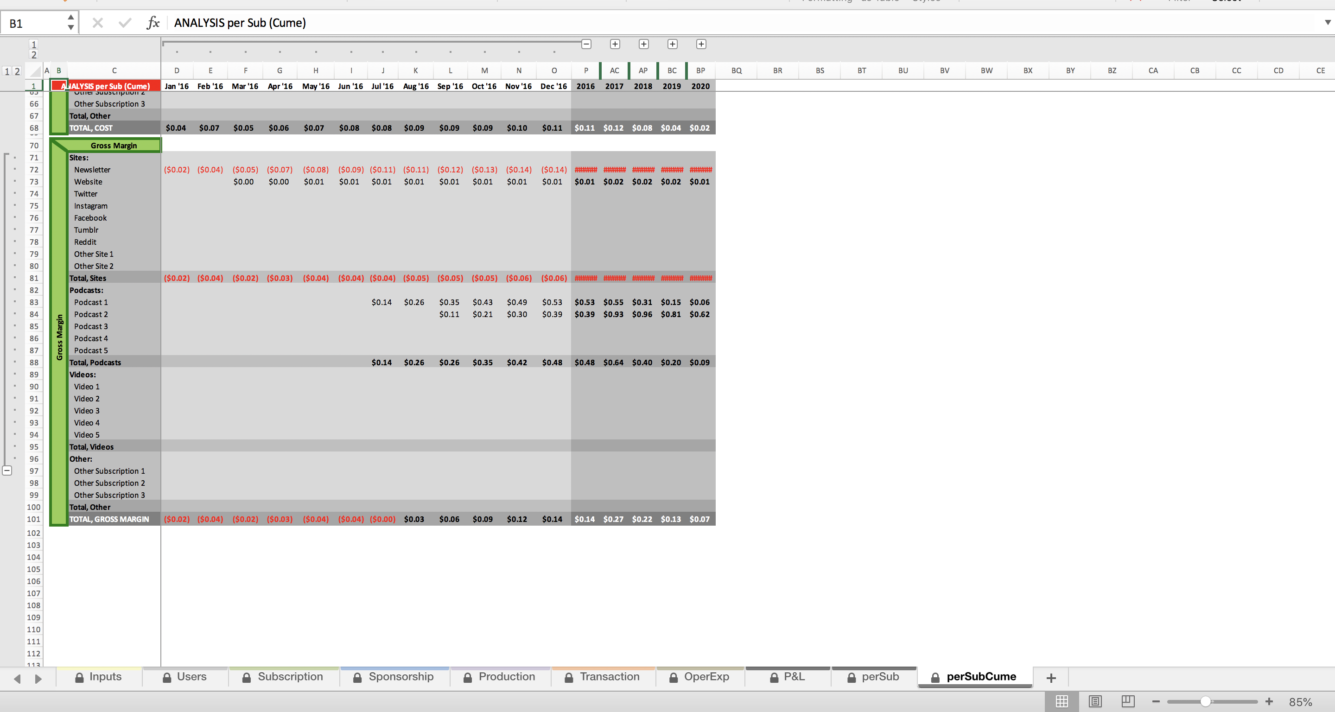Switch to Page Layout view icon
This screenshot has height=712, width=1335.
click(1095, 701)
